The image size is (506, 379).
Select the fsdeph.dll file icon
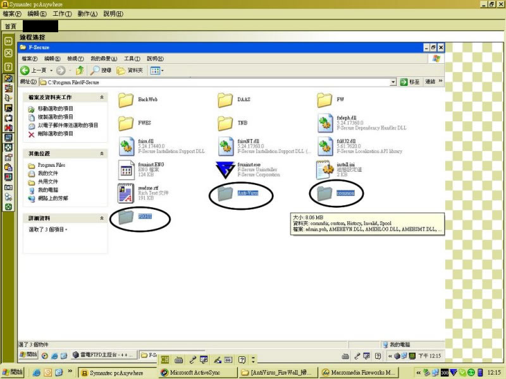[x=325, y=123]
